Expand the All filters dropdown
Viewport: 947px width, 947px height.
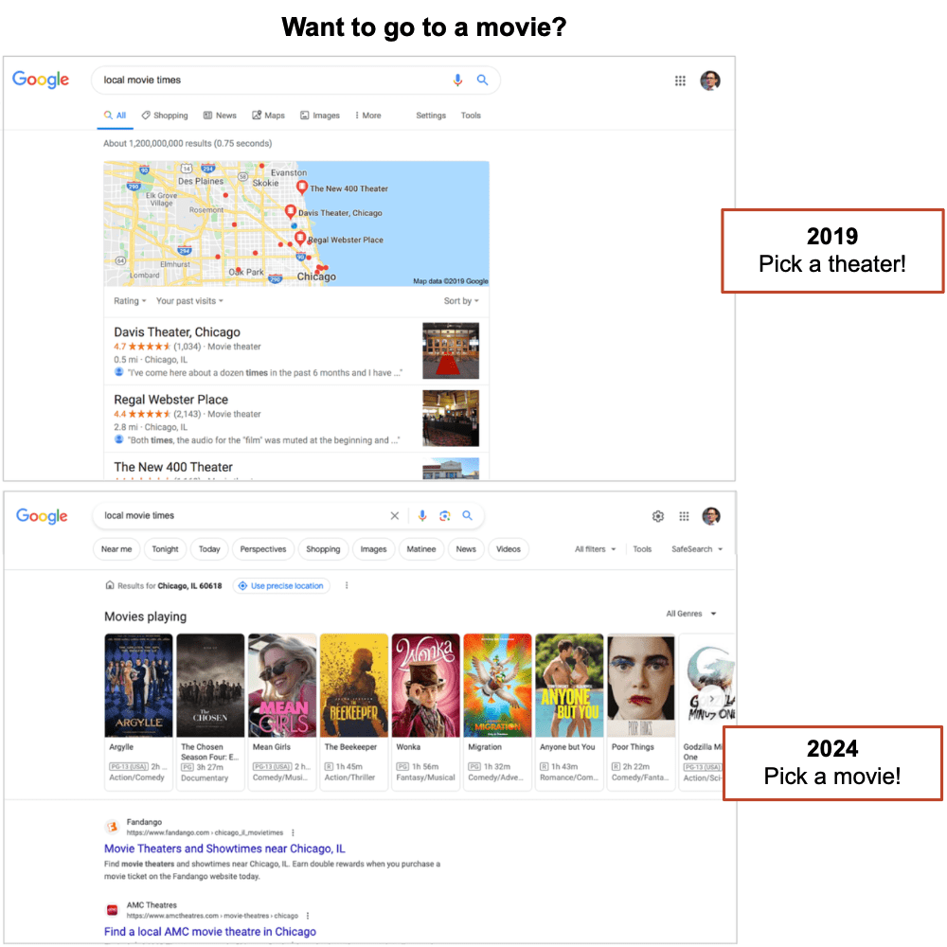pos(595,549)
